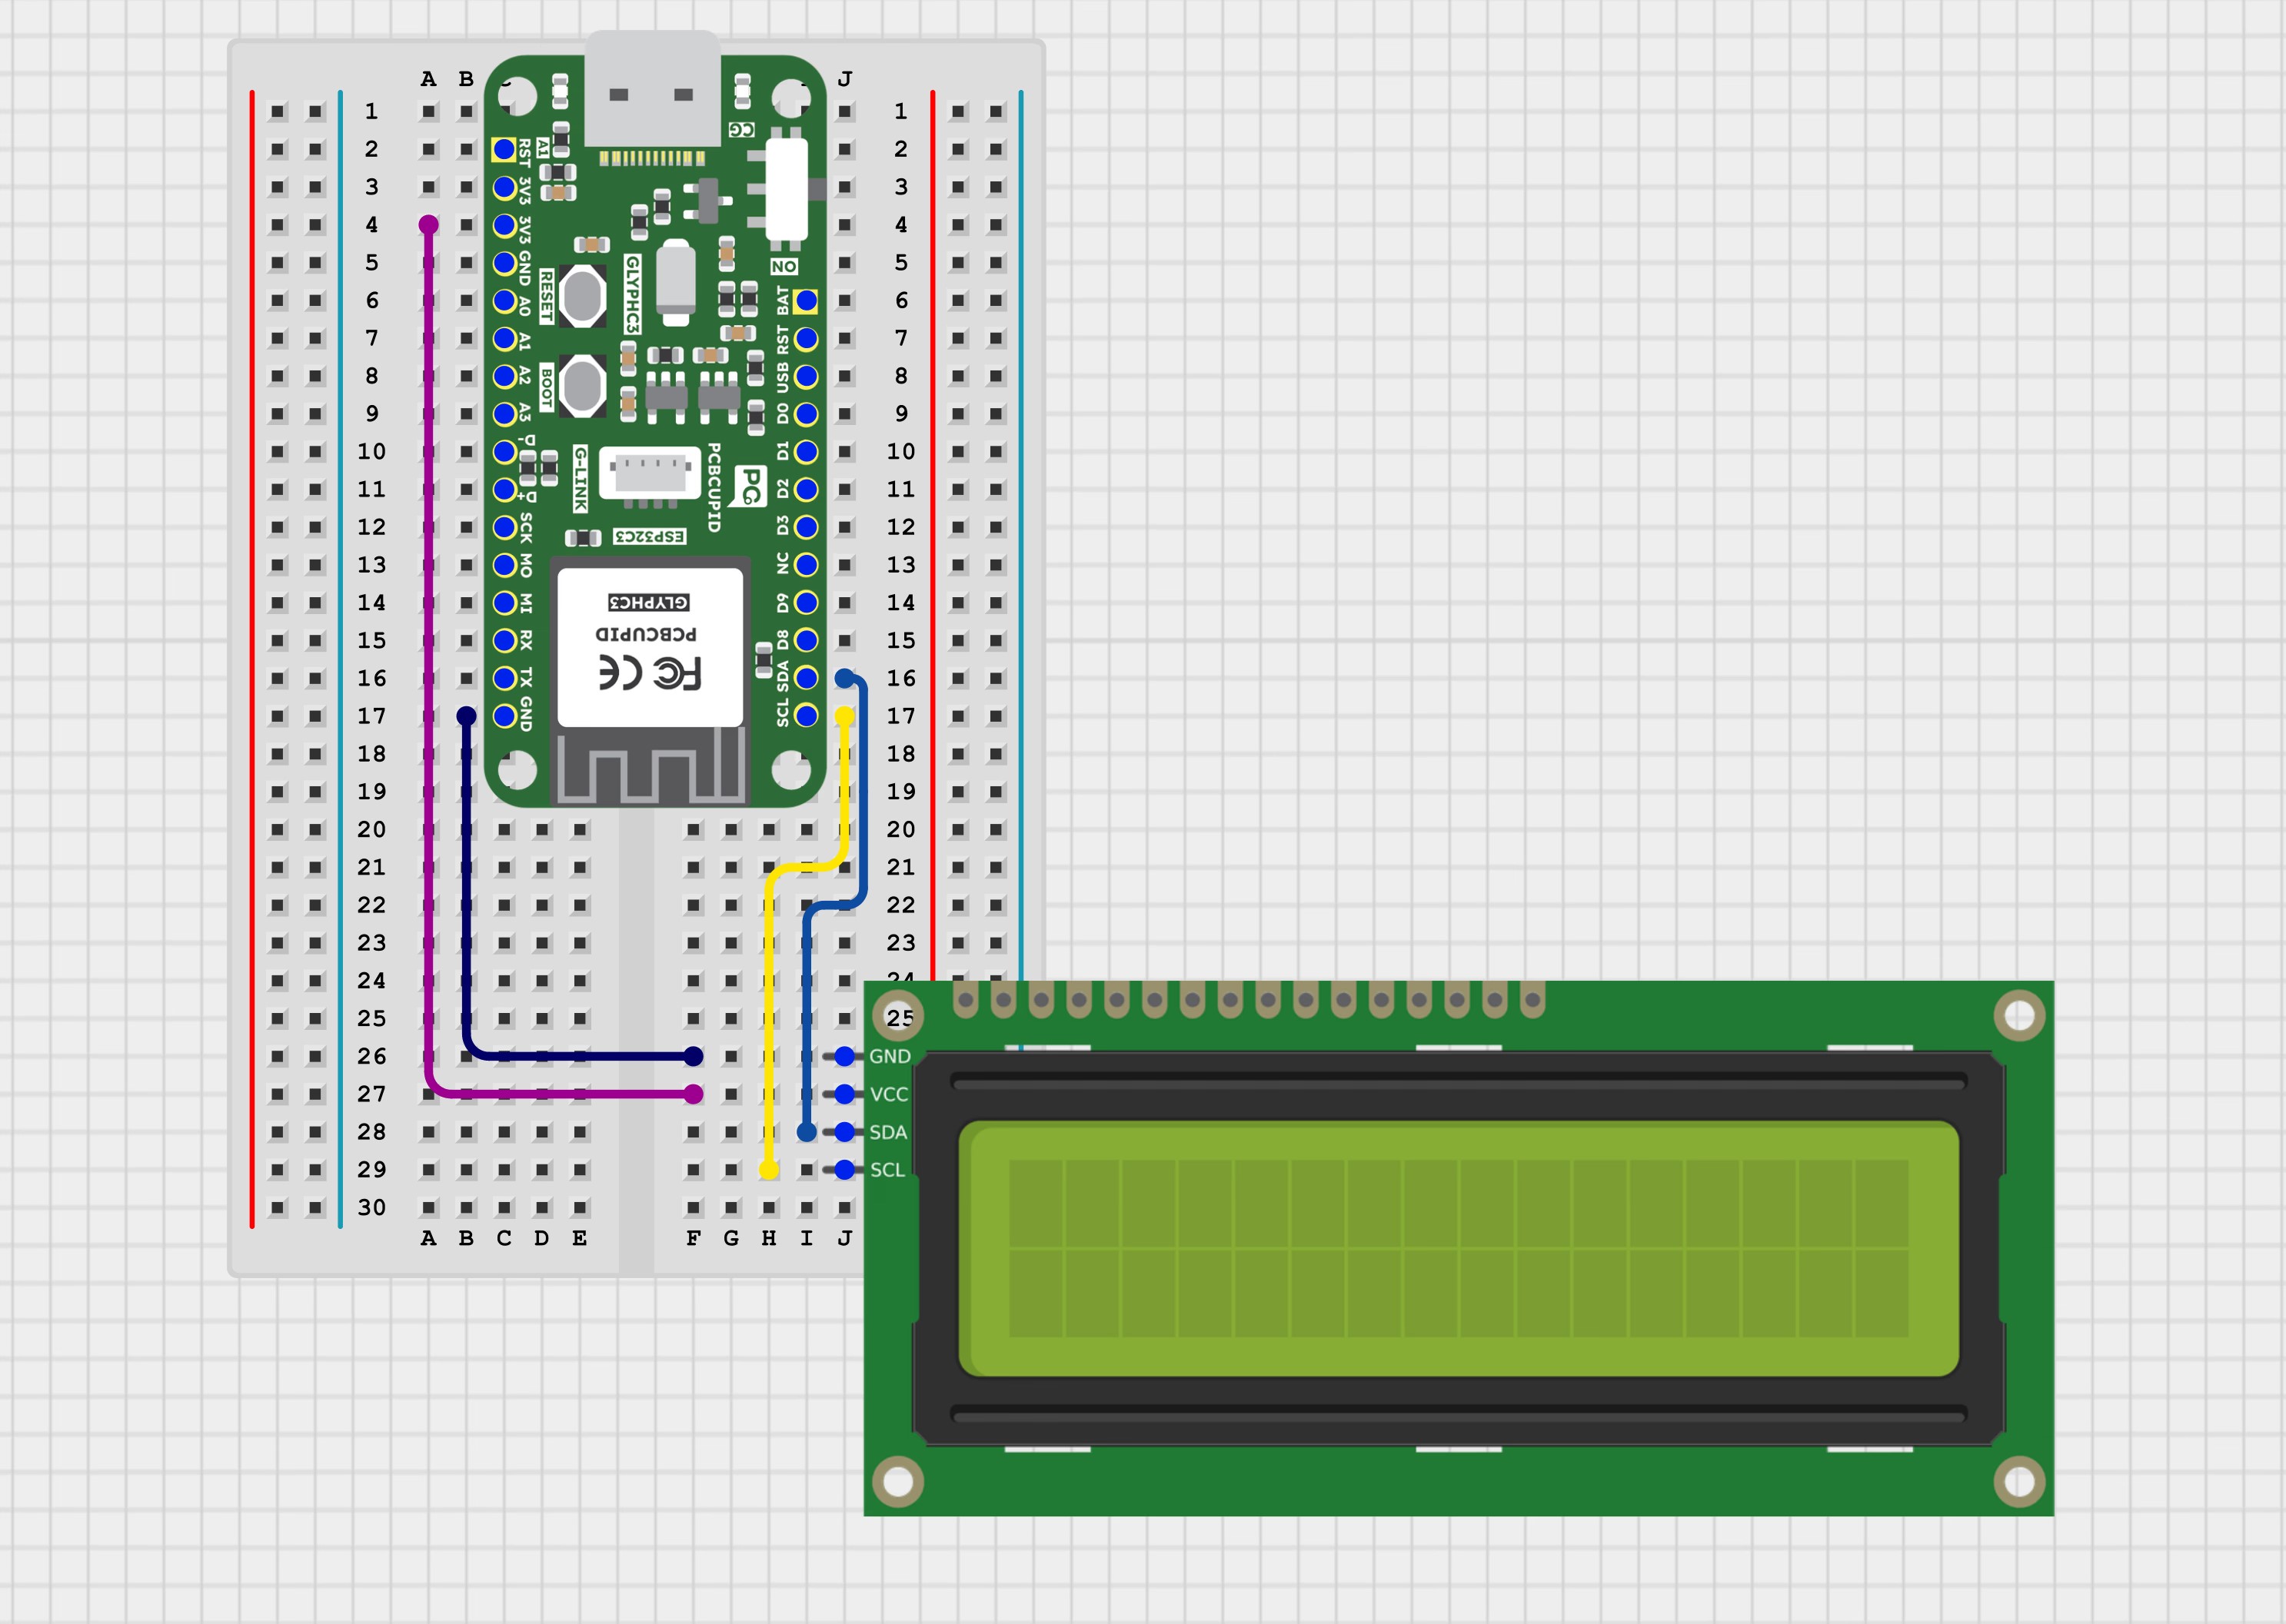Image resolution: width=2286 pixels, height=1624 pixels.
Task: Select the purple wire's end at row 4
Action: pyautogui.click(x=428, y=225)
